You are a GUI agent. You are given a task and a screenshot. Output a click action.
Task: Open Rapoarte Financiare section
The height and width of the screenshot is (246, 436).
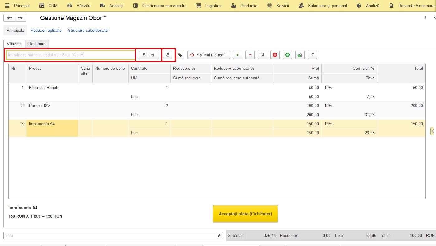point(411,6)
